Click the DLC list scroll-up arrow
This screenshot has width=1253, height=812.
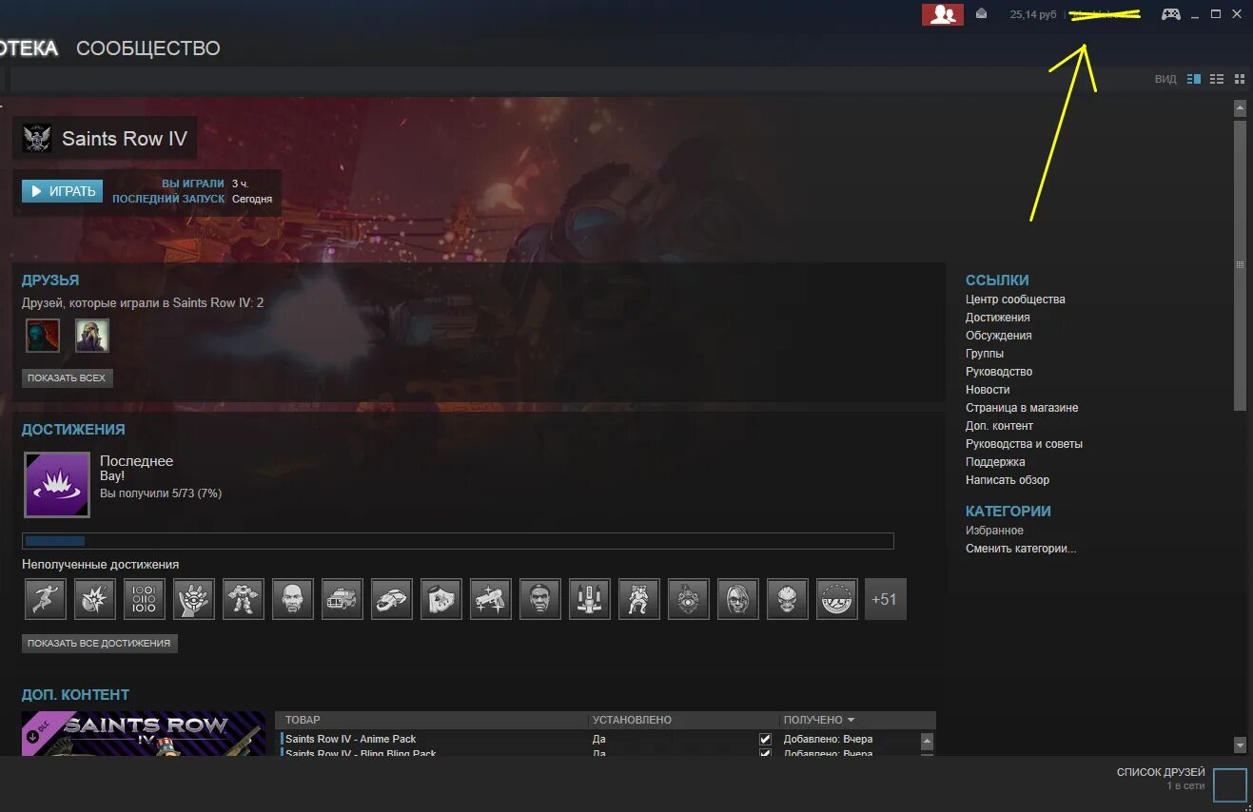[928, 740]
